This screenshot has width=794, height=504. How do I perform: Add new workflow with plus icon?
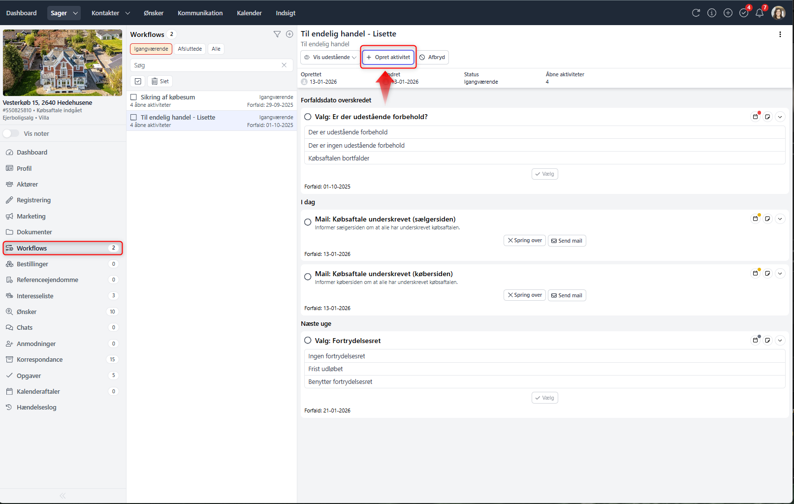click(x=289, y=34)
